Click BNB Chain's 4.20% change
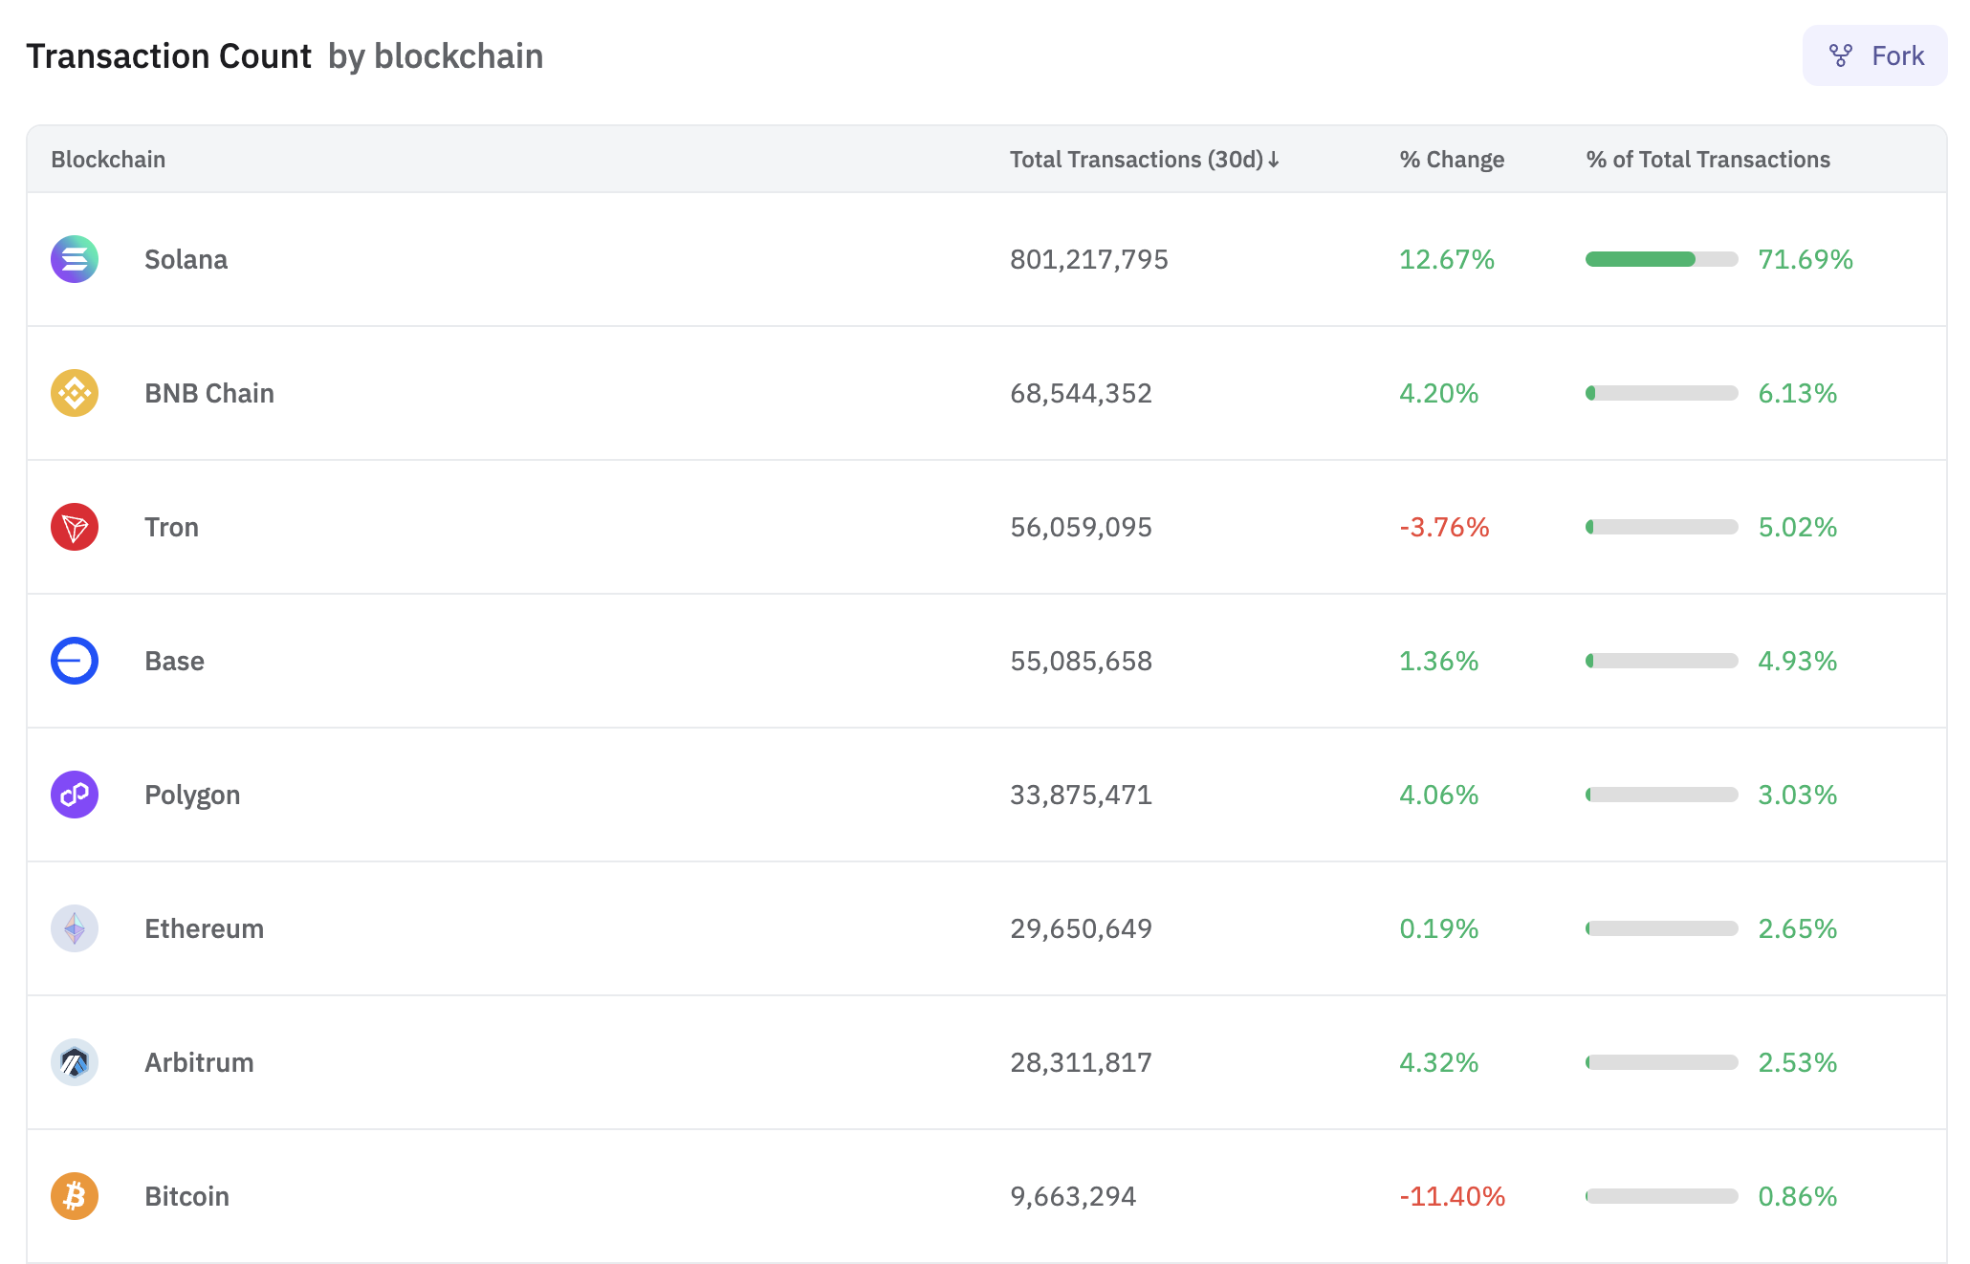This screenshot has width=1970, height=1264. (1439, 393)
